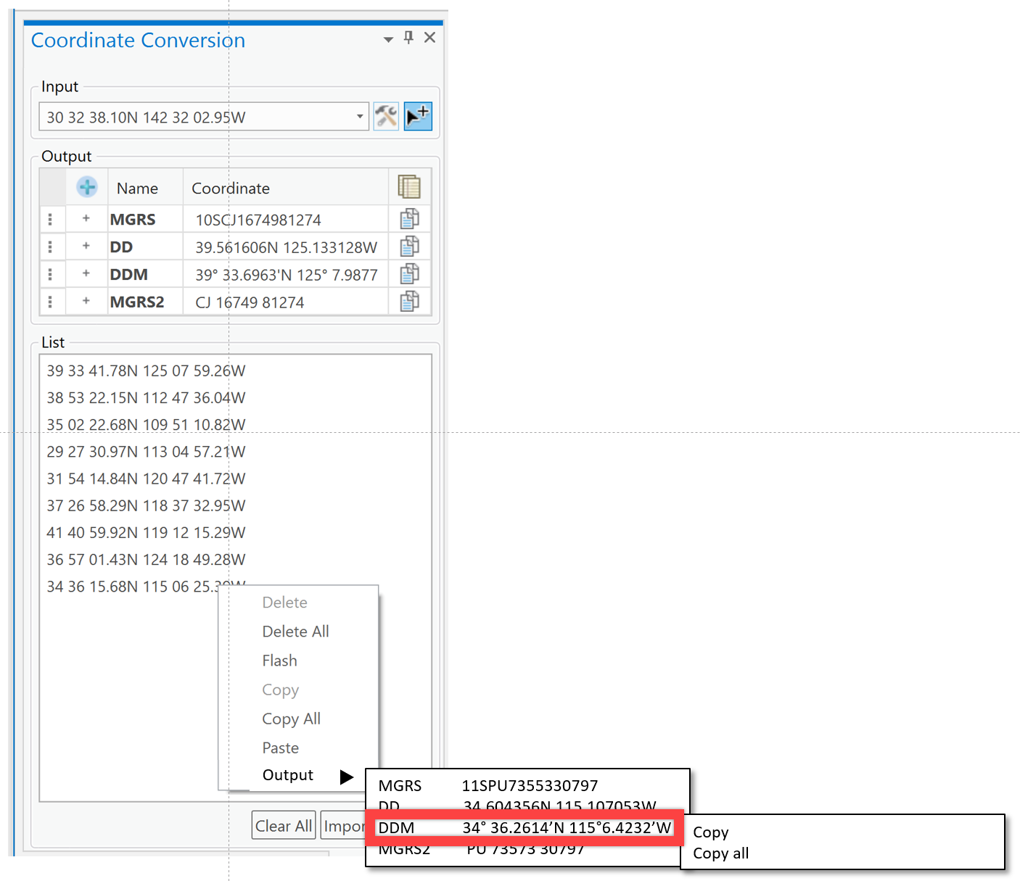Activate the Map Point tool
Image resolution: width=1020 pixels, height=881 pixels.
[418, 116]
